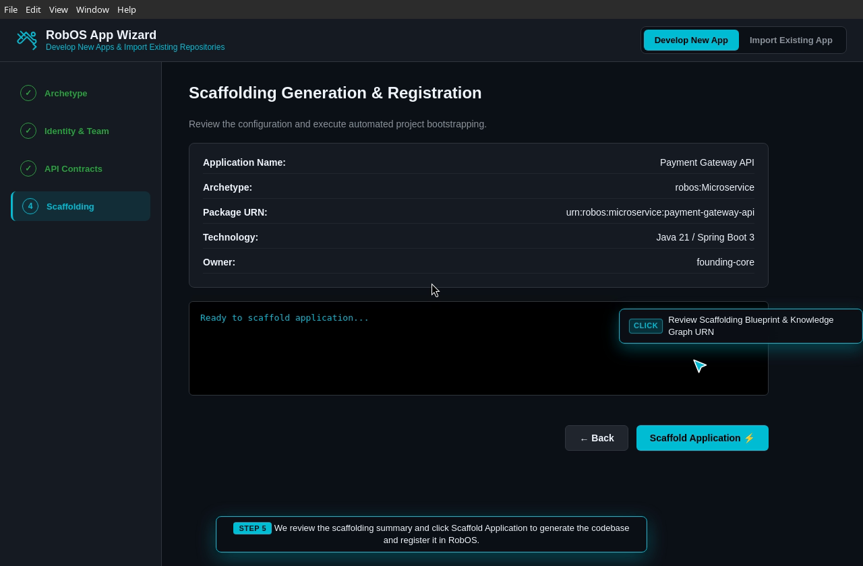The width and height of the screenshot is (863, 566).
Task: Click the 'Package URN:' label
Action: click(x=235, y=212)
